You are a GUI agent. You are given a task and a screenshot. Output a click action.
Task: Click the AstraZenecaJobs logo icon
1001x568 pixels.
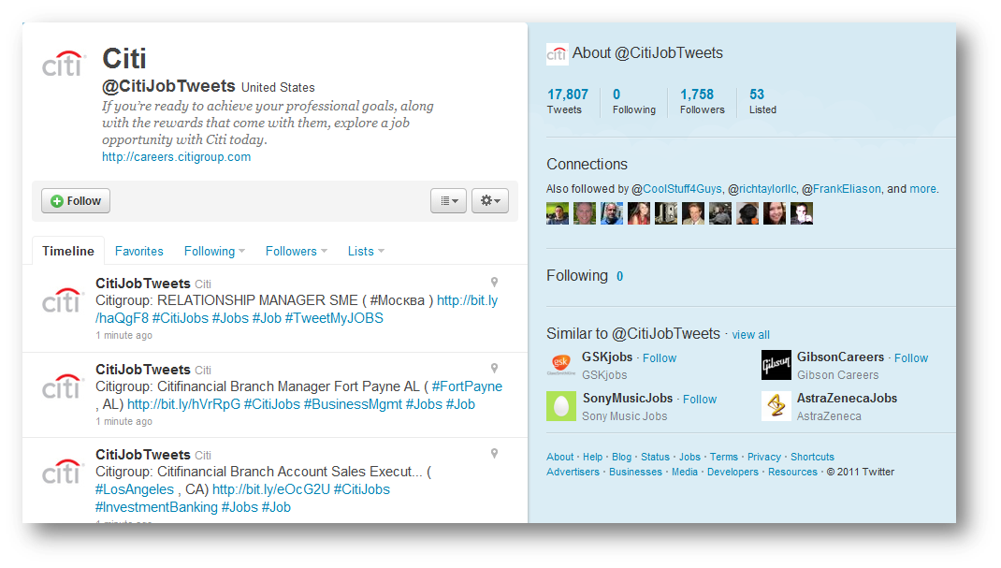(x=776, y=406)
